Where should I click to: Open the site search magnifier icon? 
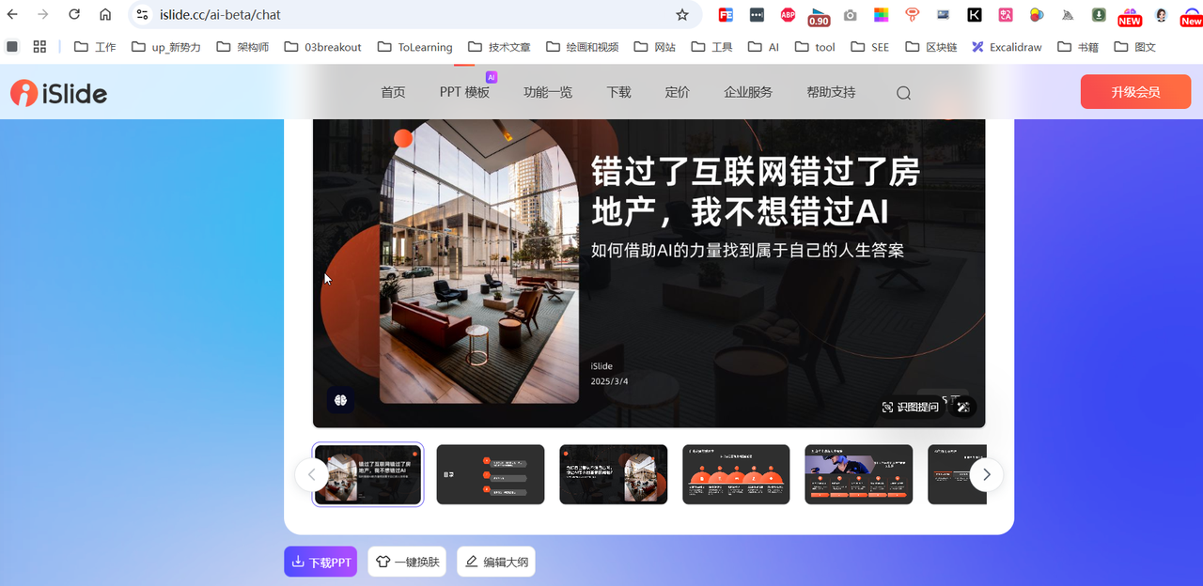click(903, 92)
